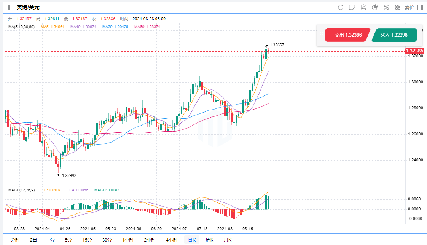
Task: Switch to the 周K timeframe tab
Action: click(x=210, y=240)
